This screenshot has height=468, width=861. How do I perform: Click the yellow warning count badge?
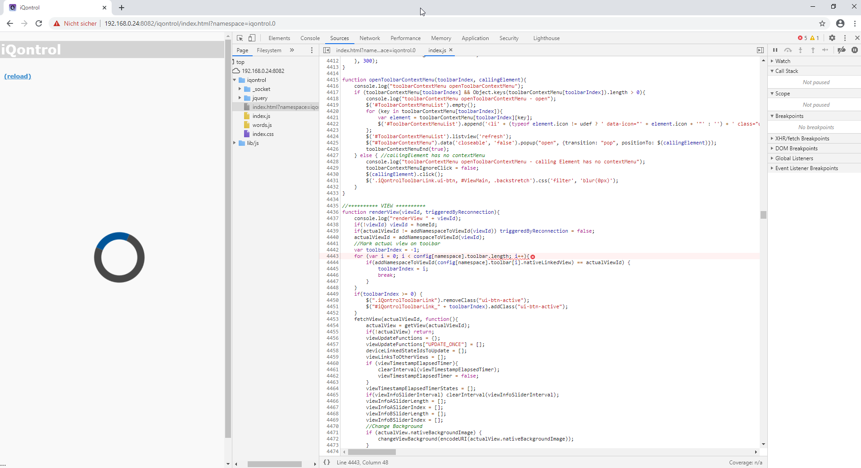tap(815, 38)
